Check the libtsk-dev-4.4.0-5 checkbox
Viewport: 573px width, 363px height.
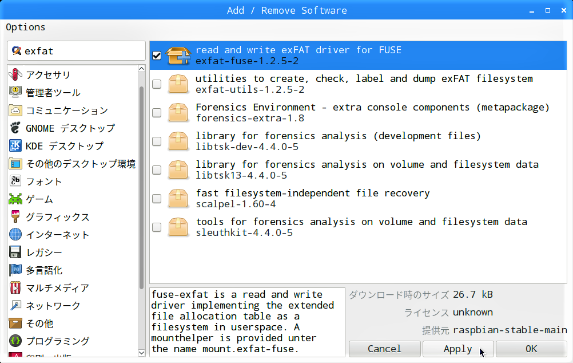tap(157, 141)
